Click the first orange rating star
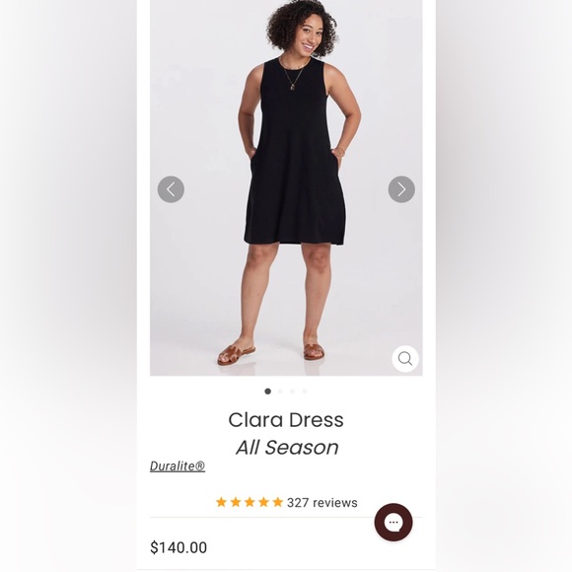The width and height of the screenshot is (572, 572). pos(221,502)
